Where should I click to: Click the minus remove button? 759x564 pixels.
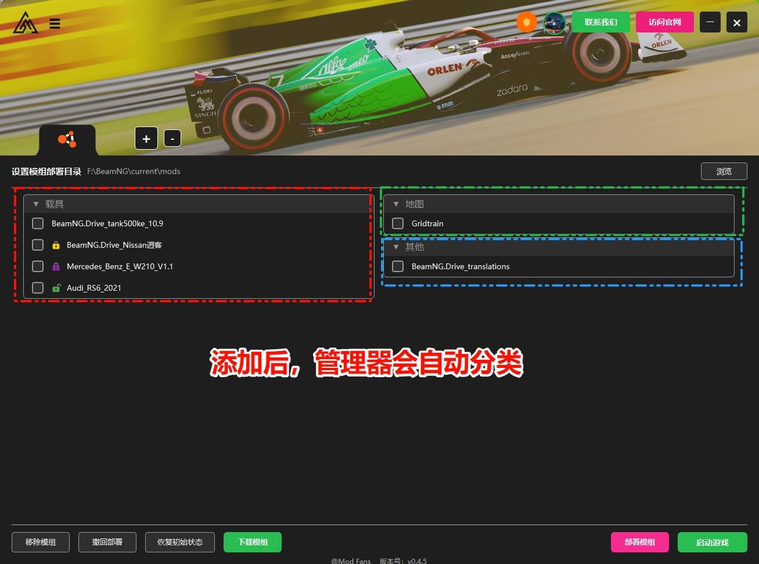(x=172, y=139)
